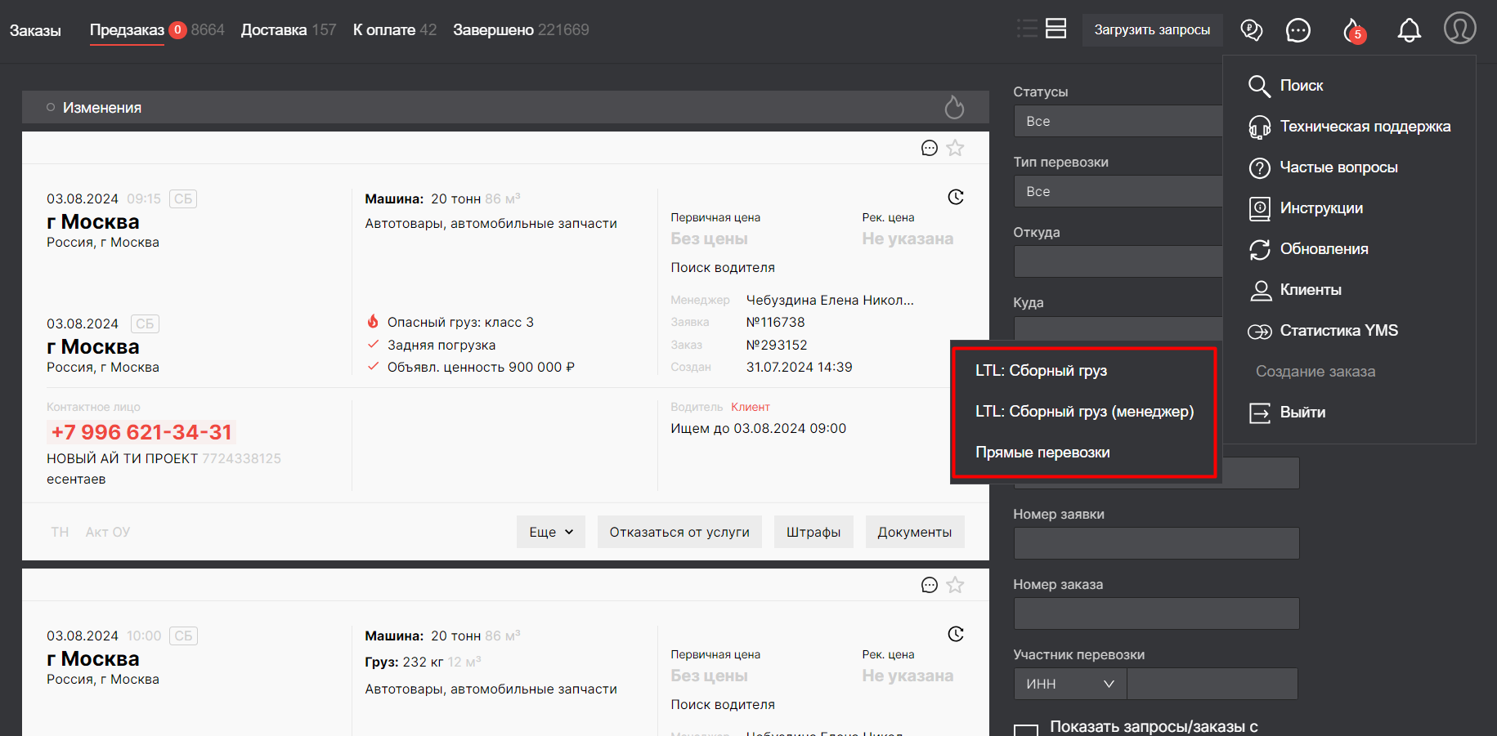This screenshot has height=736, width=1497.
Task: Click the headset icon for Техническая поддержка
Action: click(1259, 127)
